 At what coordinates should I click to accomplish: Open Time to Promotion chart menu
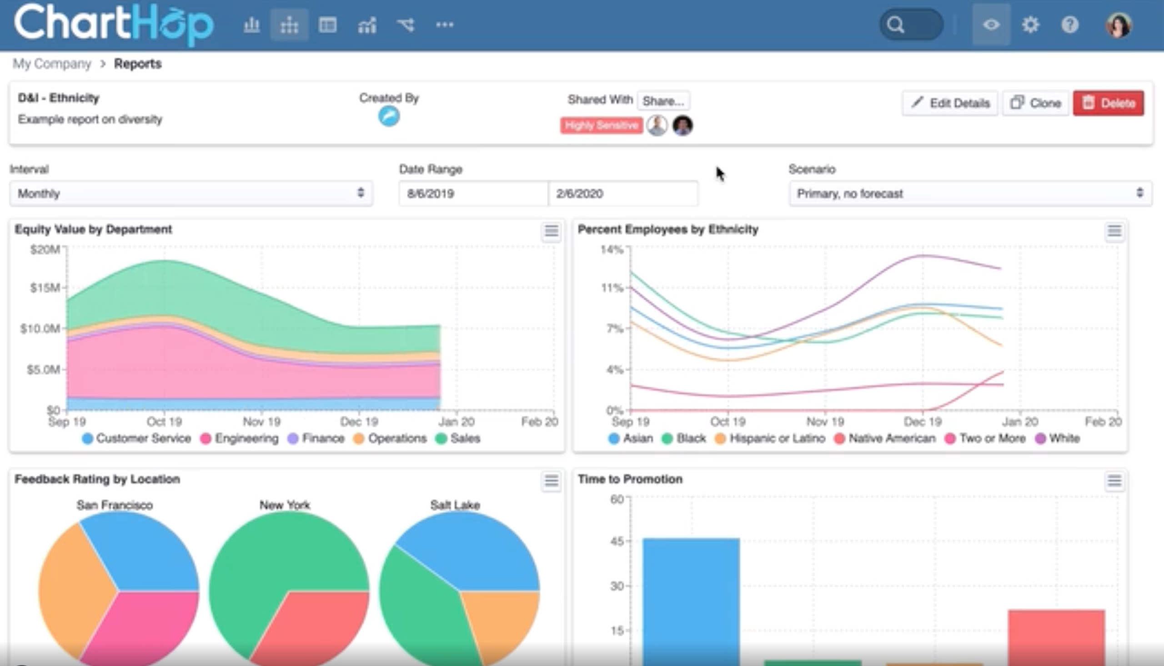coord(1114,481)
